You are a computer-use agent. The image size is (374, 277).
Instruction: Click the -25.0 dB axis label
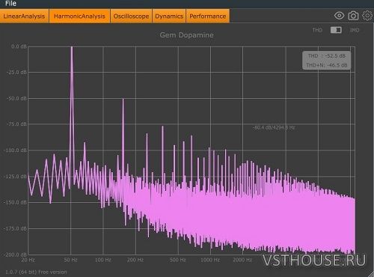coord(16,73)
